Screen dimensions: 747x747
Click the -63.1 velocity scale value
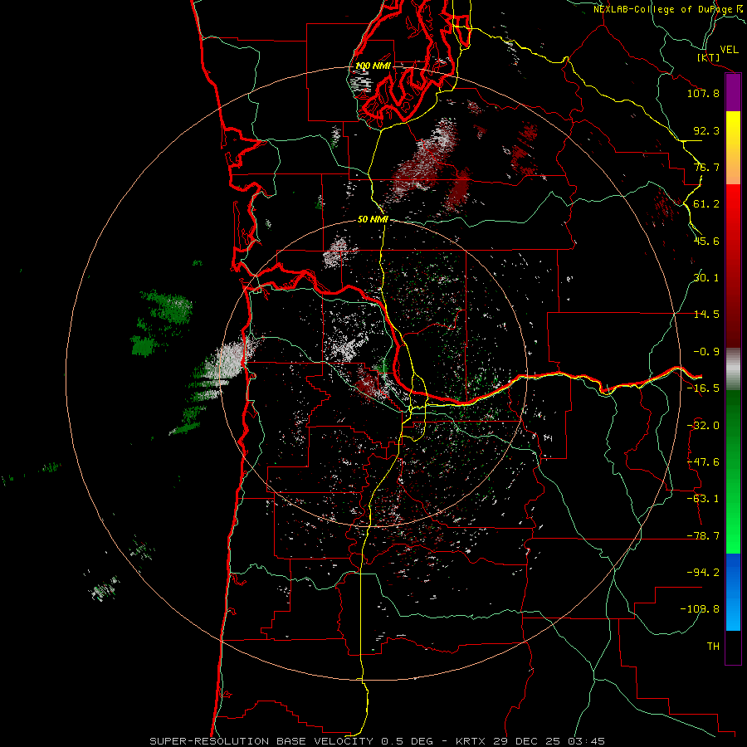pos(703,499)
